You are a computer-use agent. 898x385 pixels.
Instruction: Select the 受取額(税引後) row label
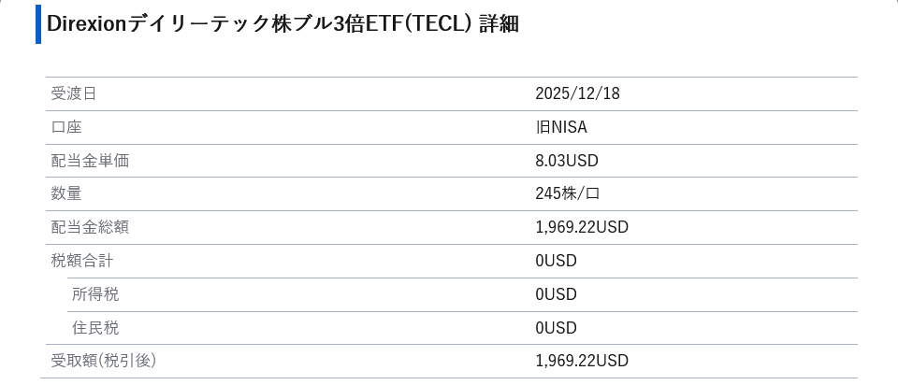[103, 361]
